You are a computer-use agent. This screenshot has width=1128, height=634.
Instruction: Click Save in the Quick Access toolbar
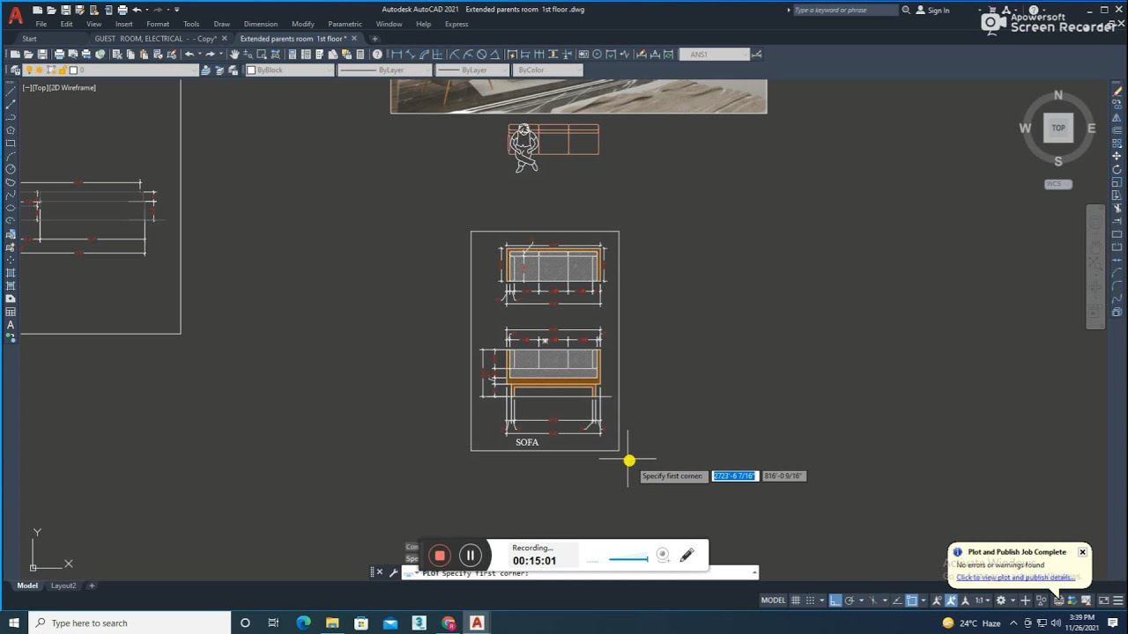(x=65, y=10)
